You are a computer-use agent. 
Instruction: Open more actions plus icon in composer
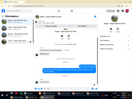pos(36,88)
